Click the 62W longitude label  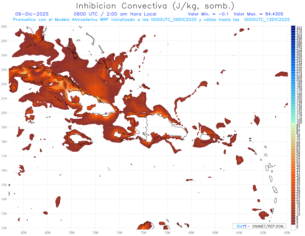pos(263,232)
